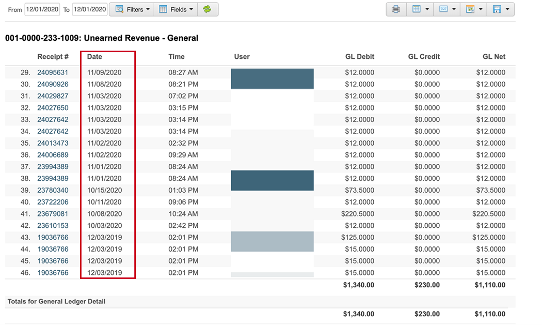542x325 pixels.
Task: Click the time 08:27 AM cell
Action: (x=183, y=72)
